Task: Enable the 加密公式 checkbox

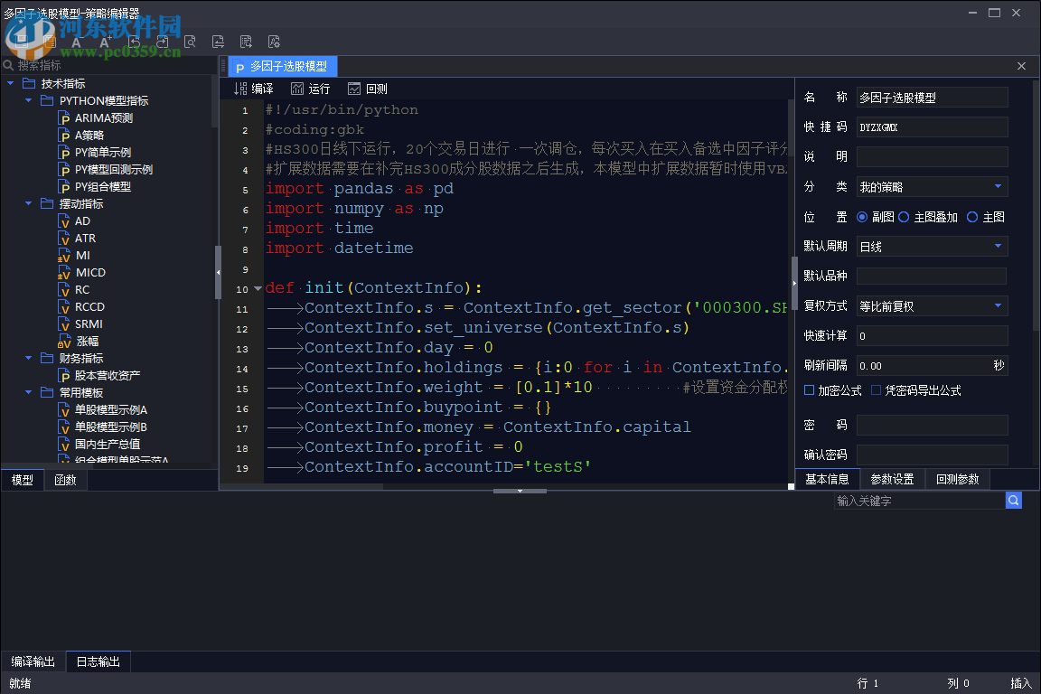Action: 810,390
